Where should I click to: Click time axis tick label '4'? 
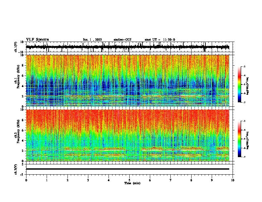tap(109, 180)
